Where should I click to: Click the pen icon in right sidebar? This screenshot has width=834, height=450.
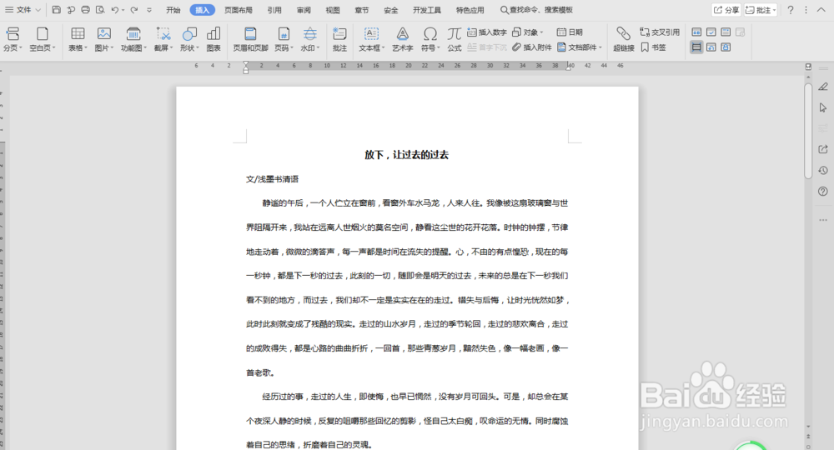click(823, 86)
